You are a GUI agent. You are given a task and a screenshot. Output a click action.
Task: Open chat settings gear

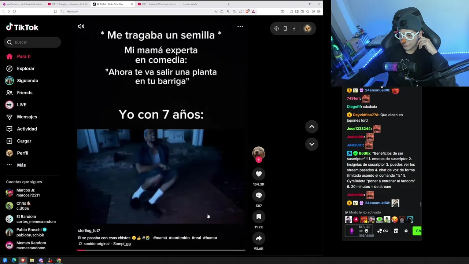tap(406, 231)
